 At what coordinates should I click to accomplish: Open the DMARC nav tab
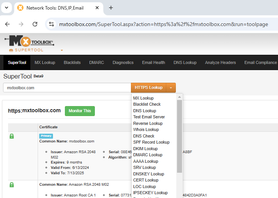pyautogui.click(x=97, y=62)
